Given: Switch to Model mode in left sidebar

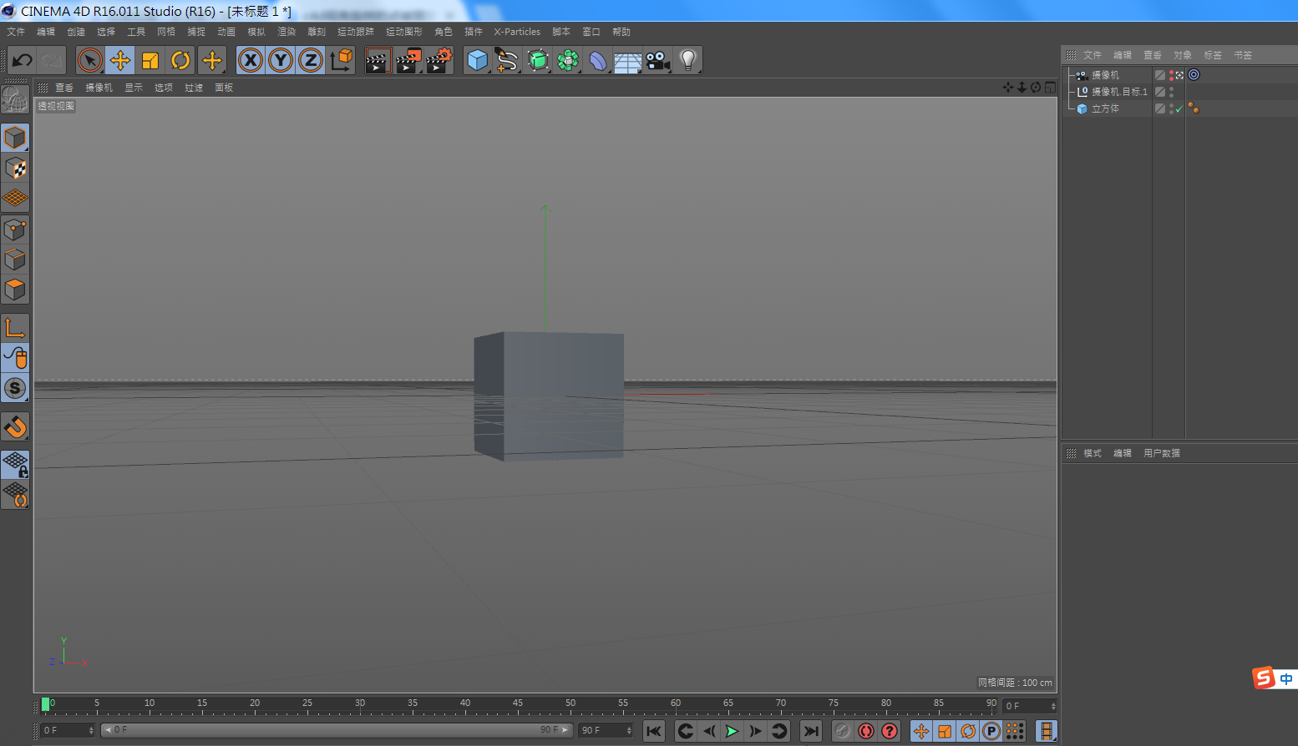Looking at the screenshot, I should [x=15, y=138].
